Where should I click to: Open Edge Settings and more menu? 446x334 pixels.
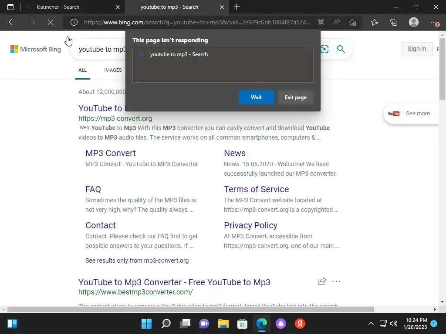(434, 23)
